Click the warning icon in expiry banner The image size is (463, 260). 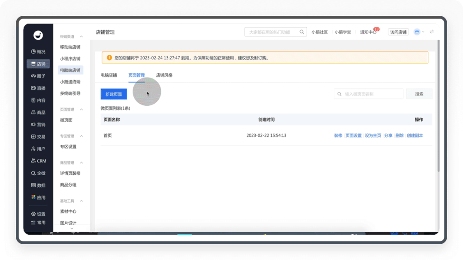pos(109,57)
